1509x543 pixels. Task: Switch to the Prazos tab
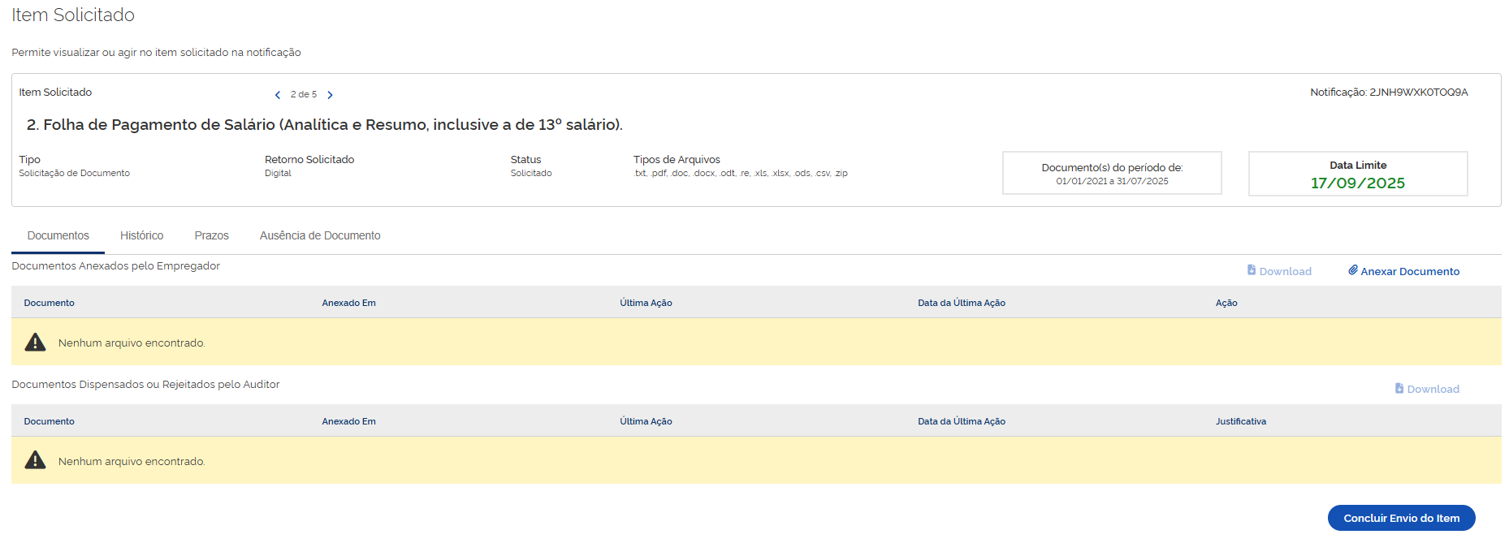[212, 235]
